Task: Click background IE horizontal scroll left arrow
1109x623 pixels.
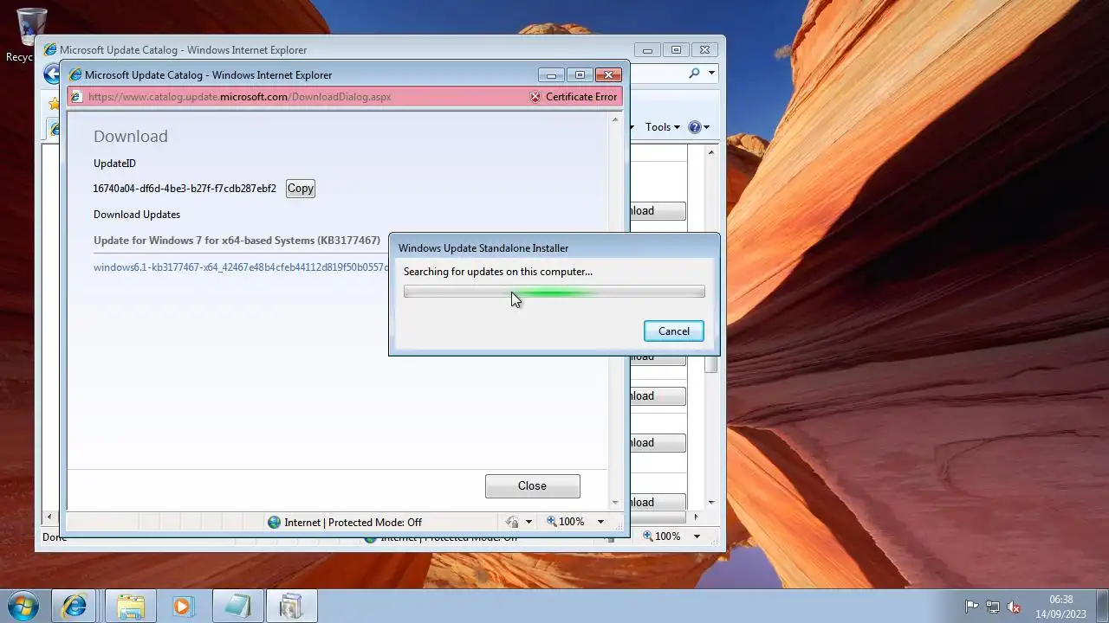Action: pyautogui.click(x=49, y=517)
